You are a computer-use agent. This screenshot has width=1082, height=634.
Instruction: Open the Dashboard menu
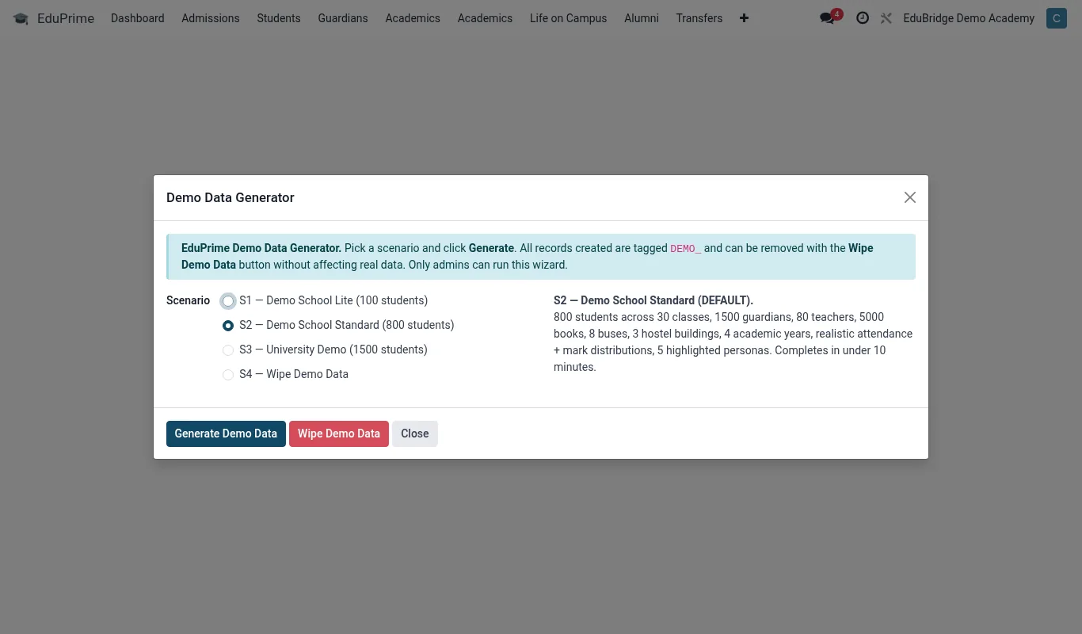pyautogui.click(x=138, y=18)
